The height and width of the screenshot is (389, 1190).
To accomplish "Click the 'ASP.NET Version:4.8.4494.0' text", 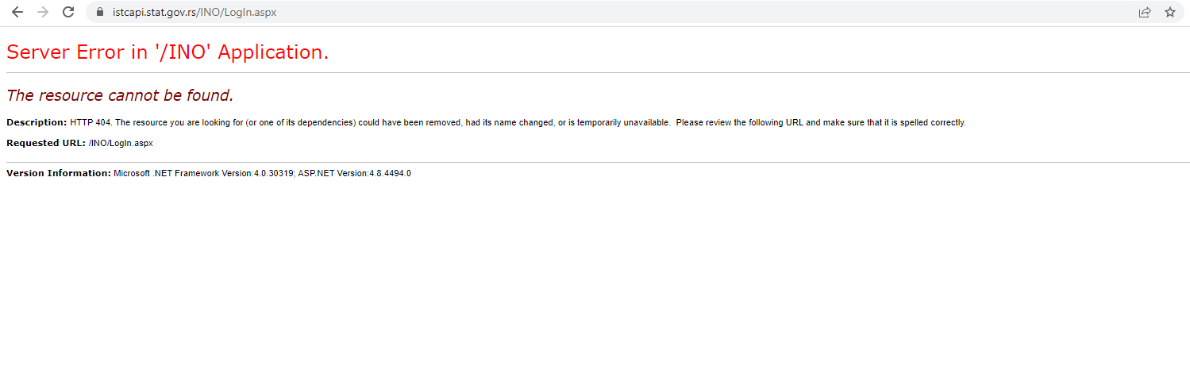I will coord(355,173).
